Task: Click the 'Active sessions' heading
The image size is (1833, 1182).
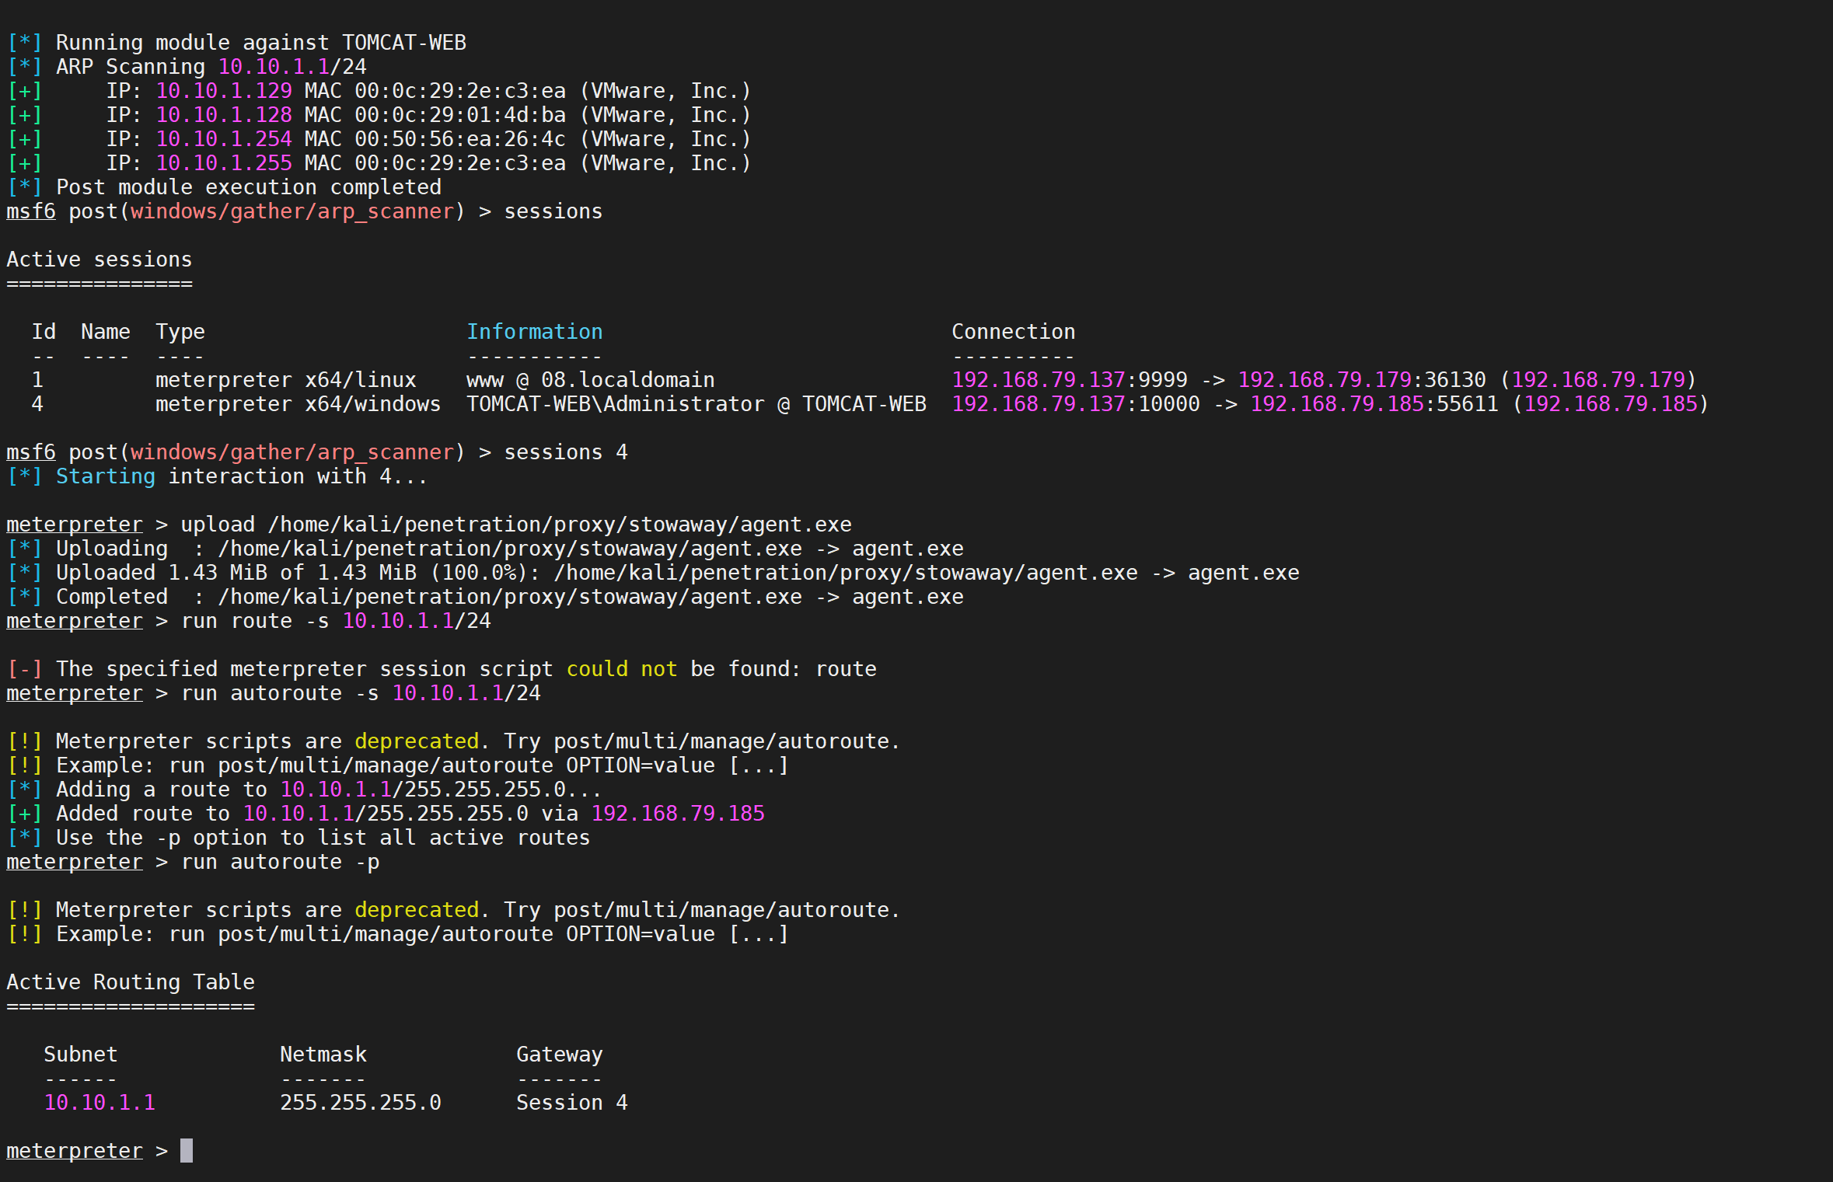Action: tap(100, 260)
